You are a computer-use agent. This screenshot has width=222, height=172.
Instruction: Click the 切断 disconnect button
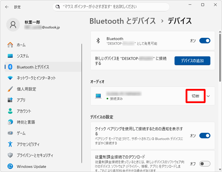(195, 96)
